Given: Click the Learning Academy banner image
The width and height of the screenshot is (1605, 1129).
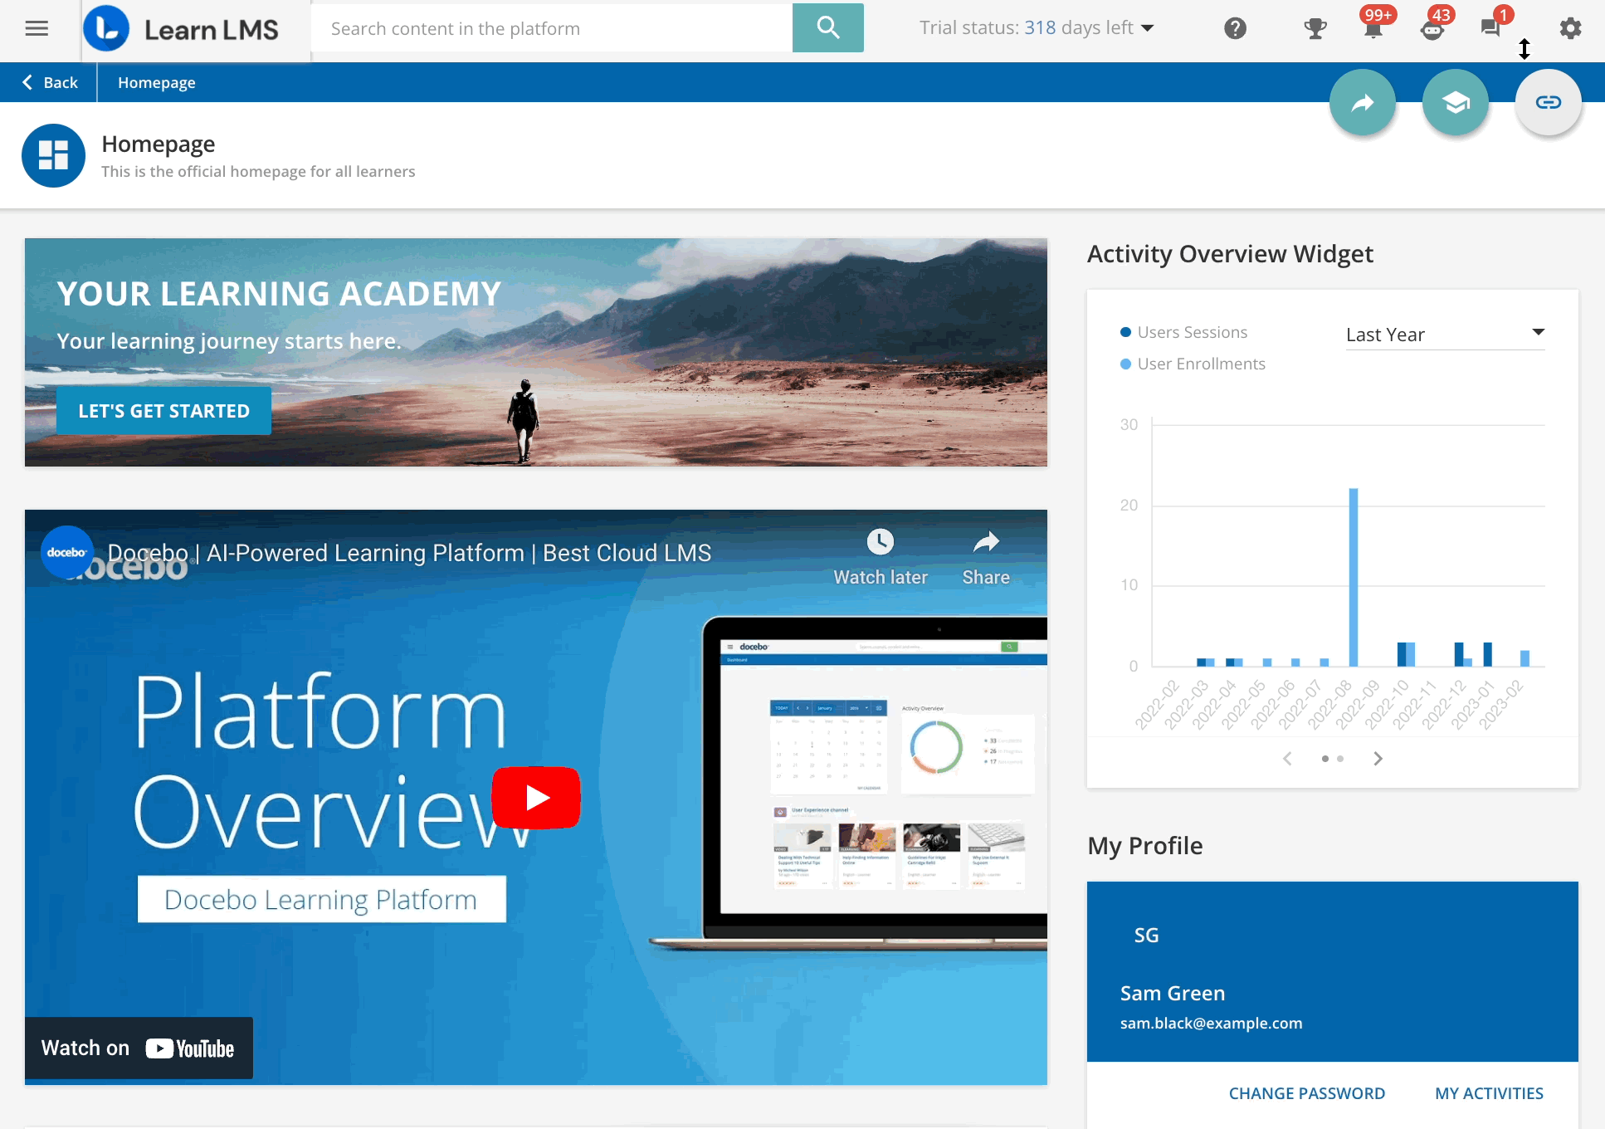Looking at the screenshot, I should click(x=536, y=352).
